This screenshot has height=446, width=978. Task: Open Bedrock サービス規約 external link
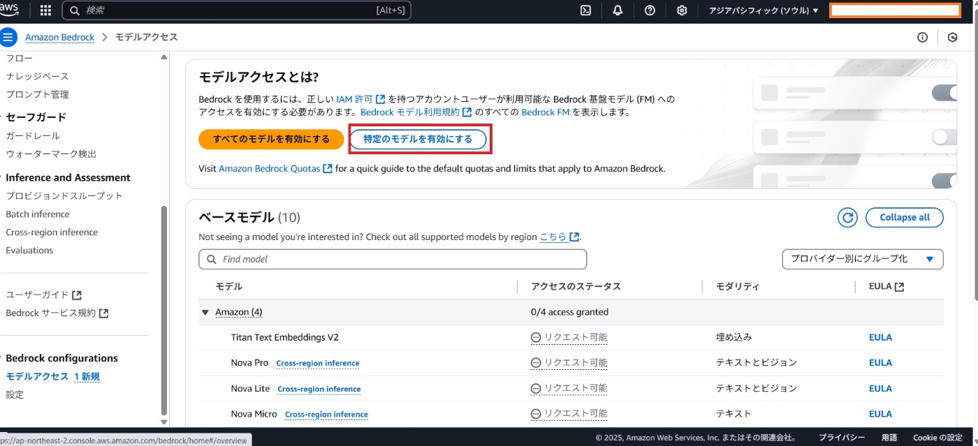coord(57,313)
